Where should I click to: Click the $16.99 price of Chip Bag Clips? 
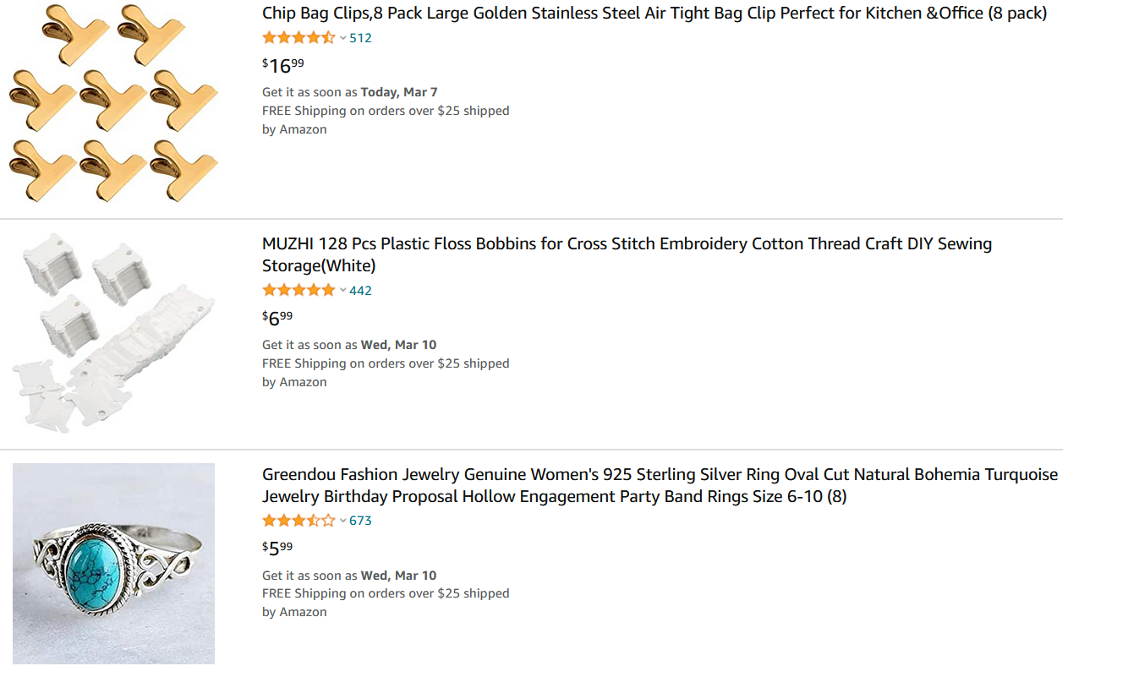point(282,65)
